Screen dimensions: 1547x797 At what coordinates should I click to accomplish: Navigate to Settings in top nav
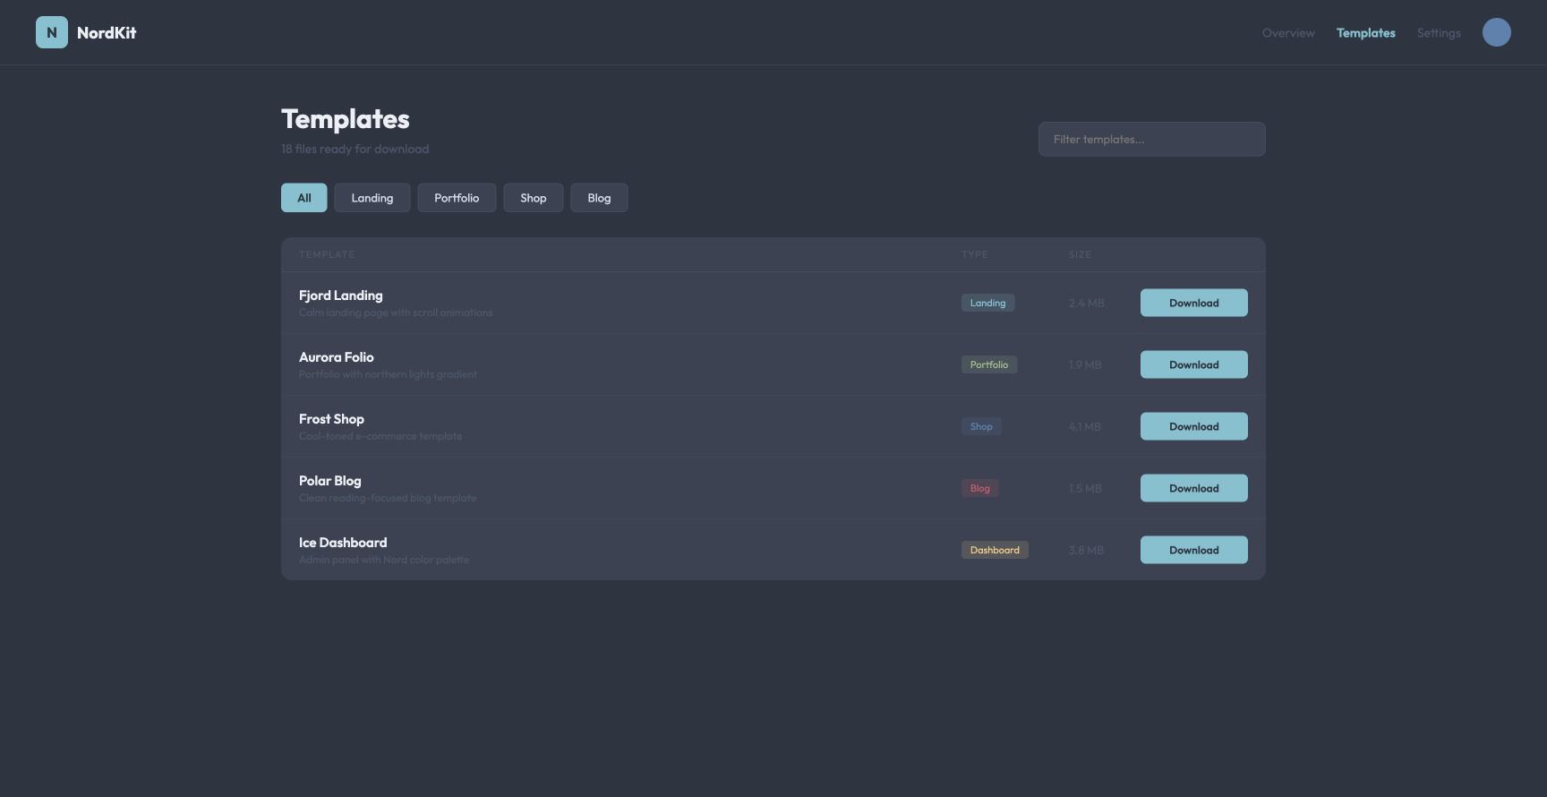pyautogui.click(x=1438, y=33)
